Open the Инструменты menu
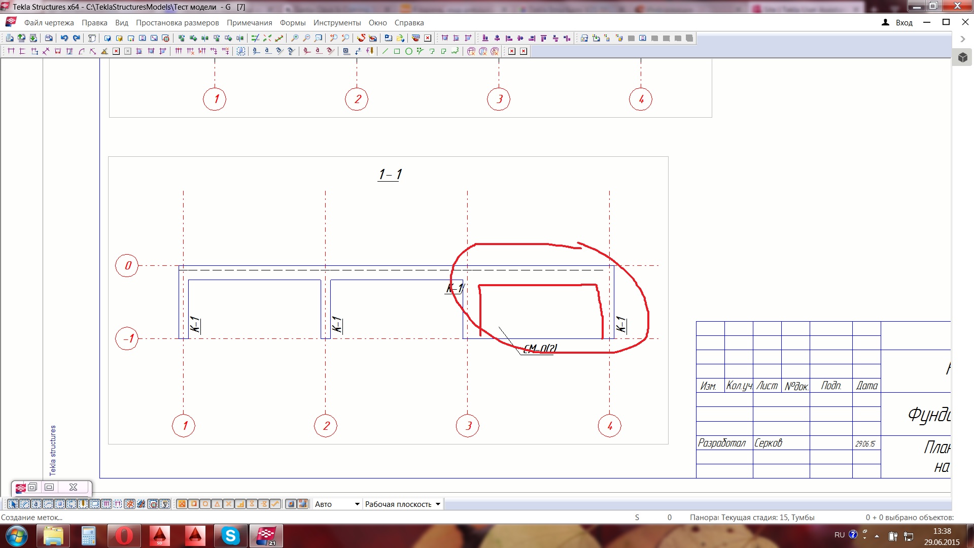The width and height of the screenshot is (974, 548). [x=337, y=23]
